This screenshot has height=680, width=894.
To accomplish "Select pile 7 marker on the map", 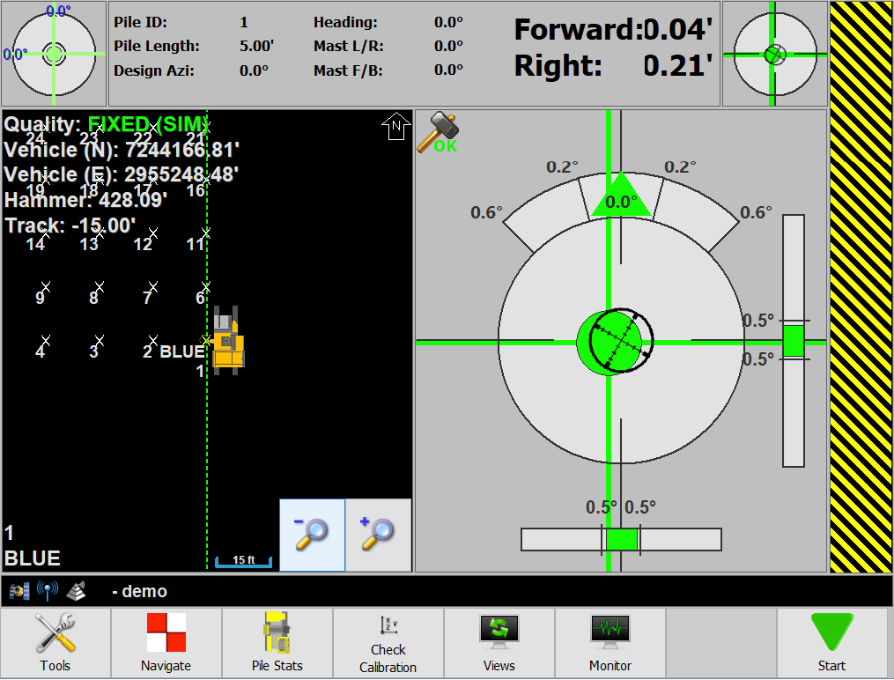I will (x=152, y=288).
